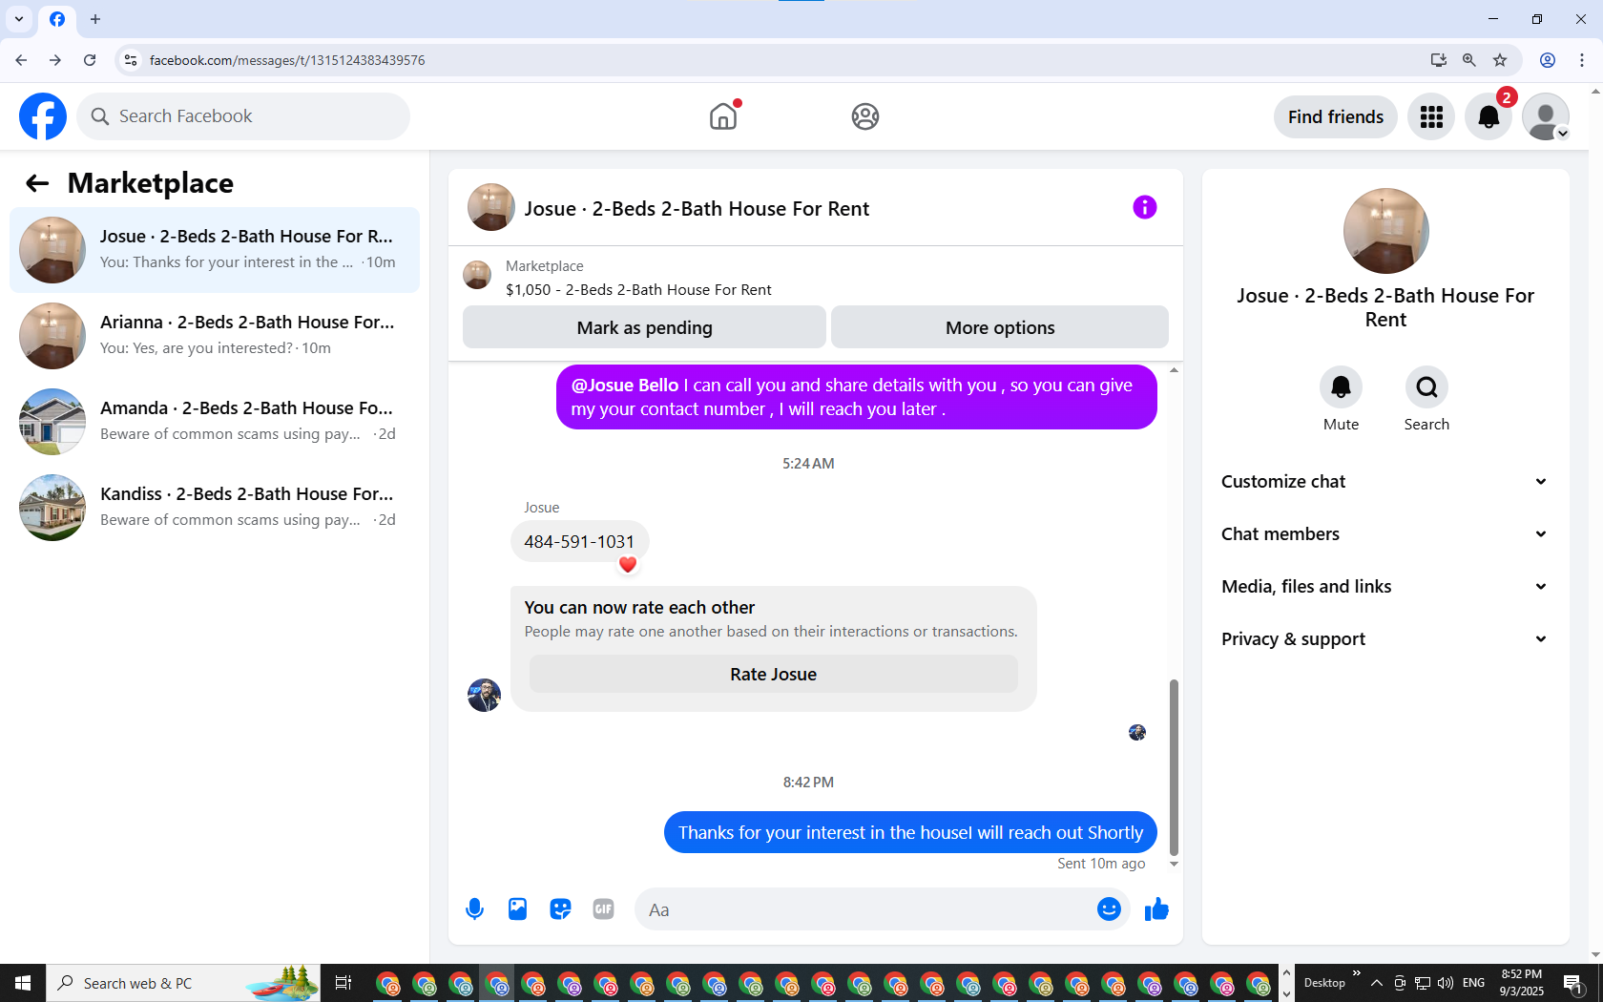The height and width of the screenshot is (1002, 1603).
Task: Open the Windows Start menu
Action: click(23, 983)
